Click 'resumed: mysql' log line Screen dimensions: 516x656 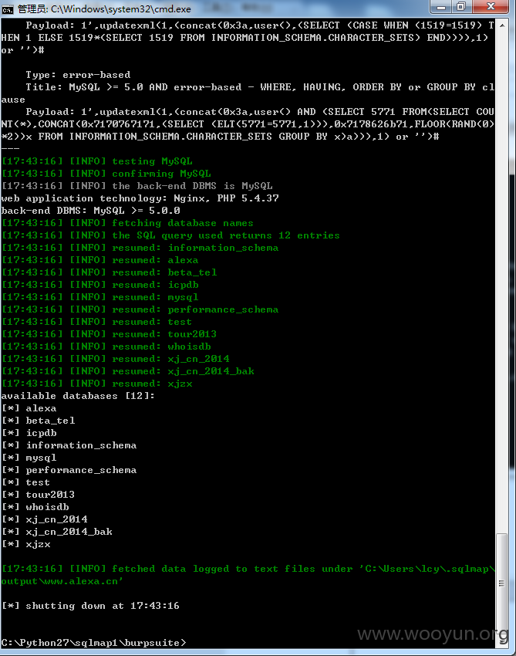click(100, 297)
